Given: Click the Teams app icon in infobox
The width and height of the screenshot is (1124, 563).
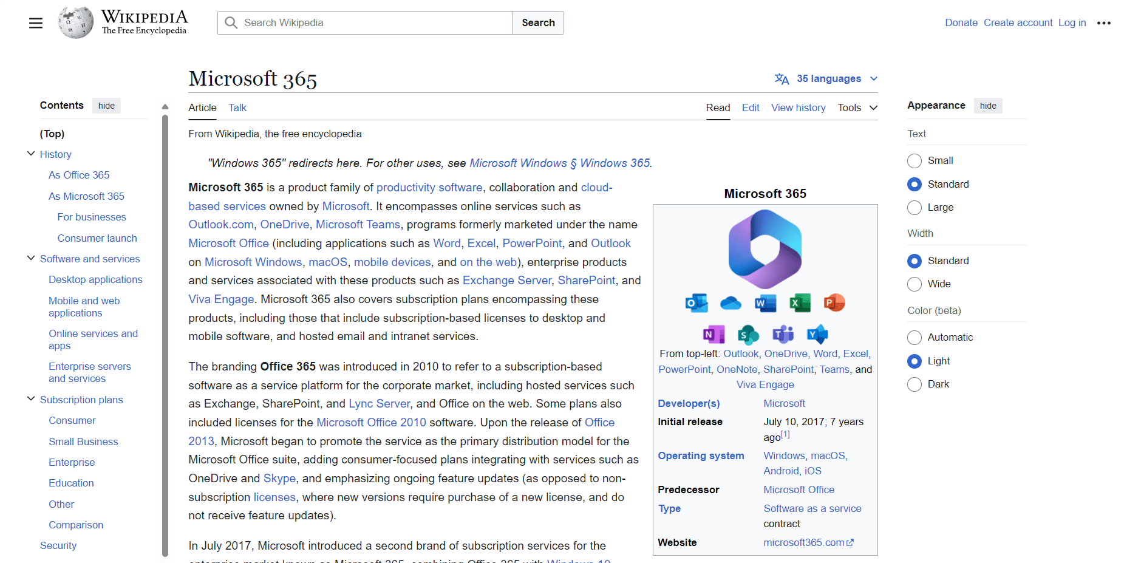Looking at the screenshot, I should coord(783,334).
